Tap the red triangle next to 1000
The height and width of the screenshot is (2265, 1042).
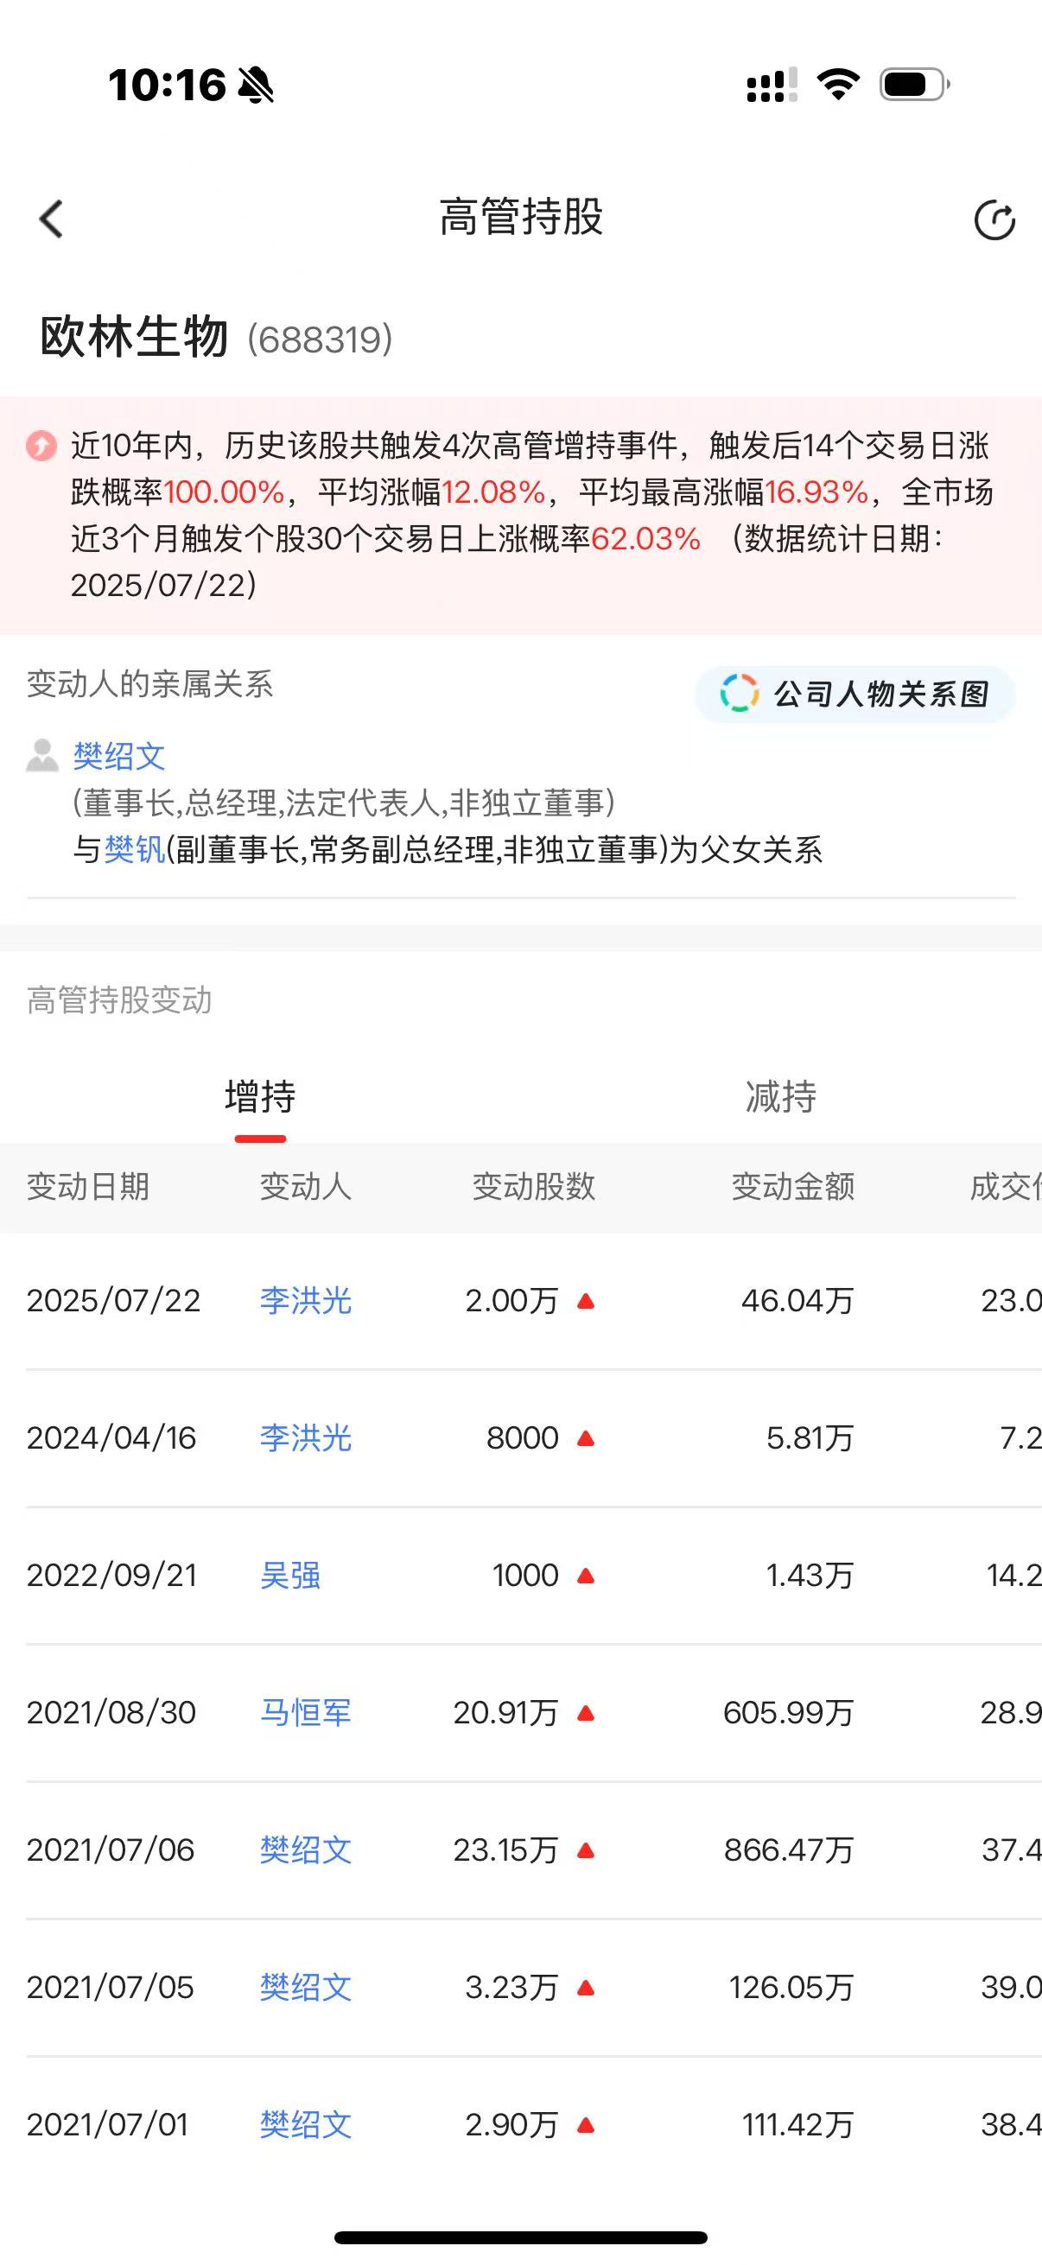tap(586, 1576)
